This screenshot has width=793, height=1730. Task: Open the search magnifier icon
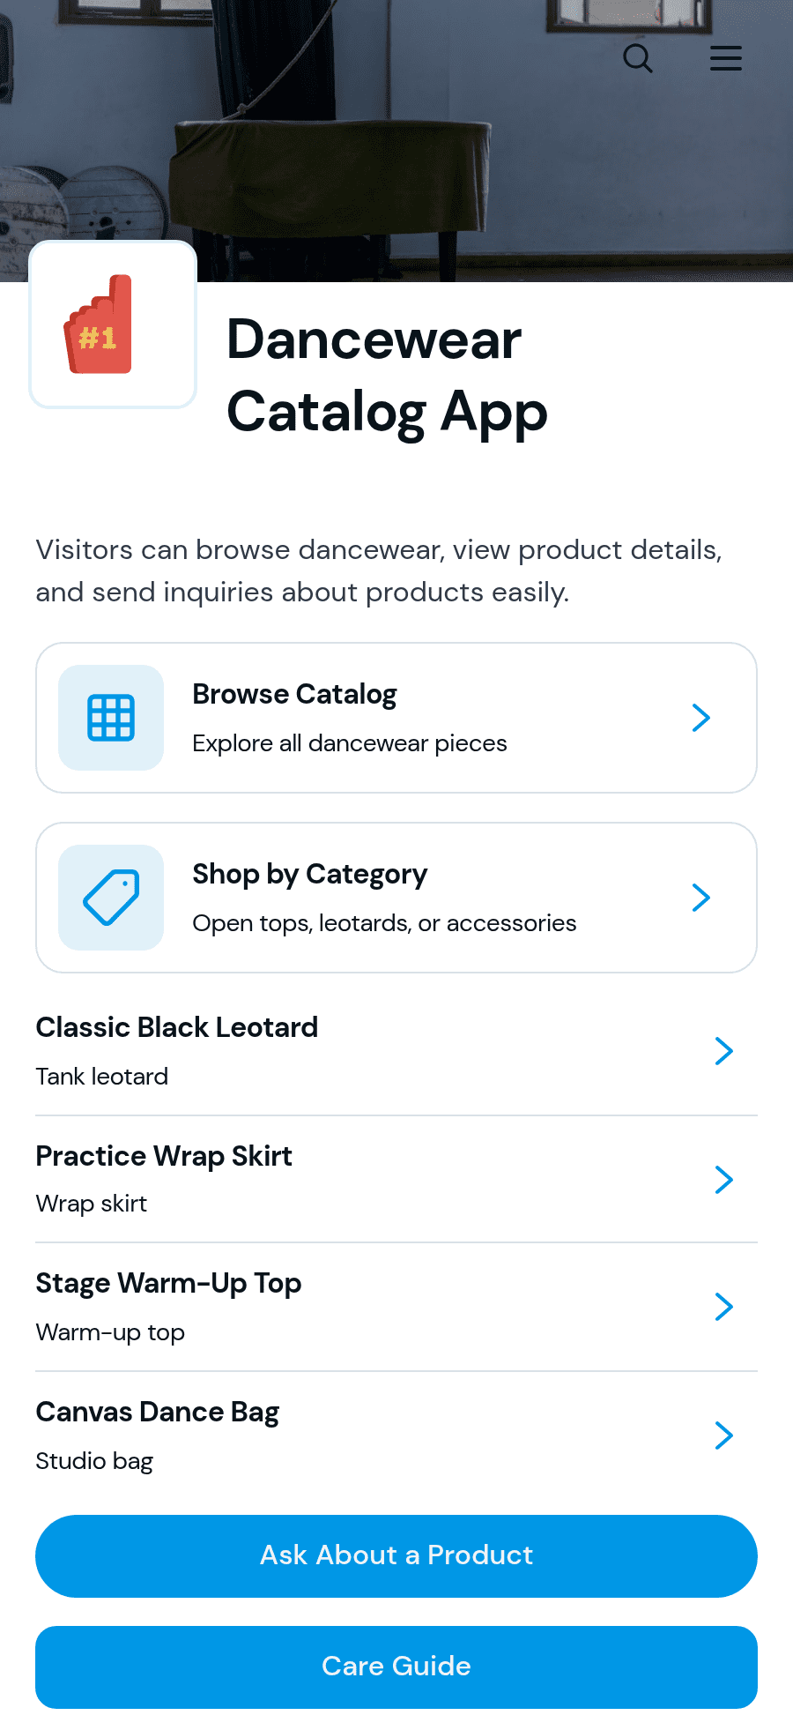(x=638, y=58)
